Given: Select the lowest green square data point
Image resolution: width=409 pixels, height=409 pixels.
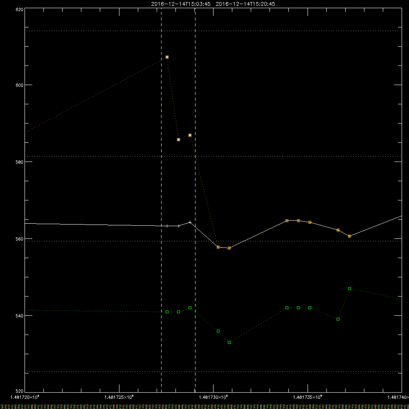Looking at the screenshot, I should pyautogui.click(x=229, y=342).
